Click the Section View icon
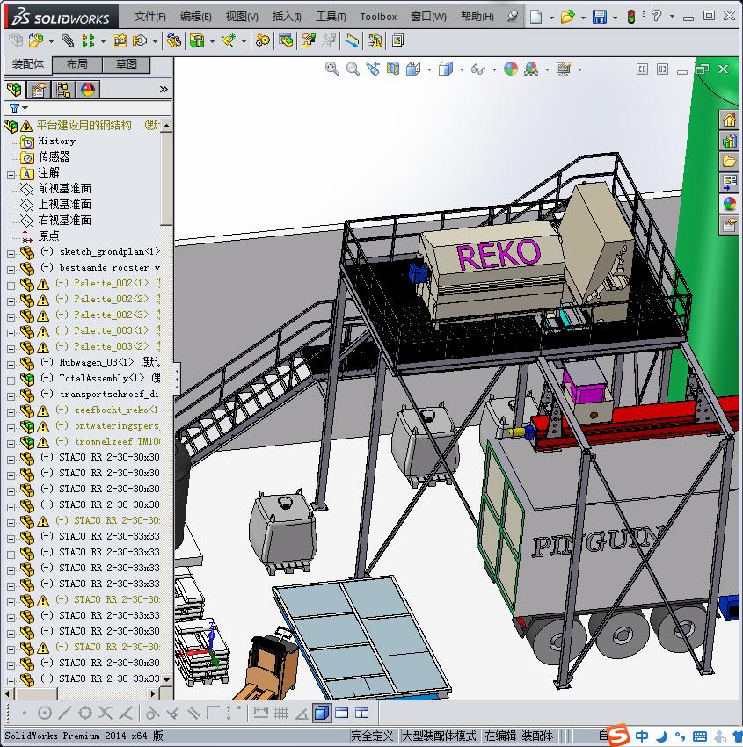 [393, 69]
